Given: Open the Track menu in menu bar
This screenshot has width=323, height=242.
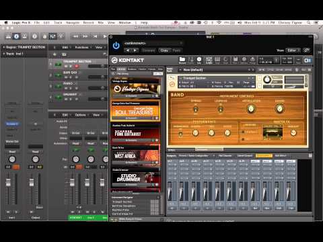Looking at the screenshot, I should [58, 23].
